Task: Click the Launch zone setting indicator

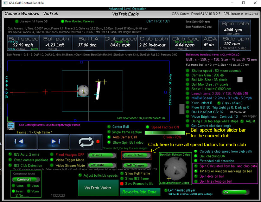Action: (x=188, y=94)
